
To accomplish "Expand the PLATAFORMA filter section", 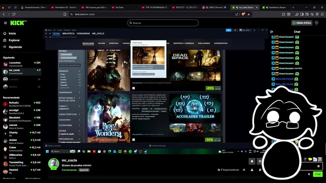I will 70,125.
